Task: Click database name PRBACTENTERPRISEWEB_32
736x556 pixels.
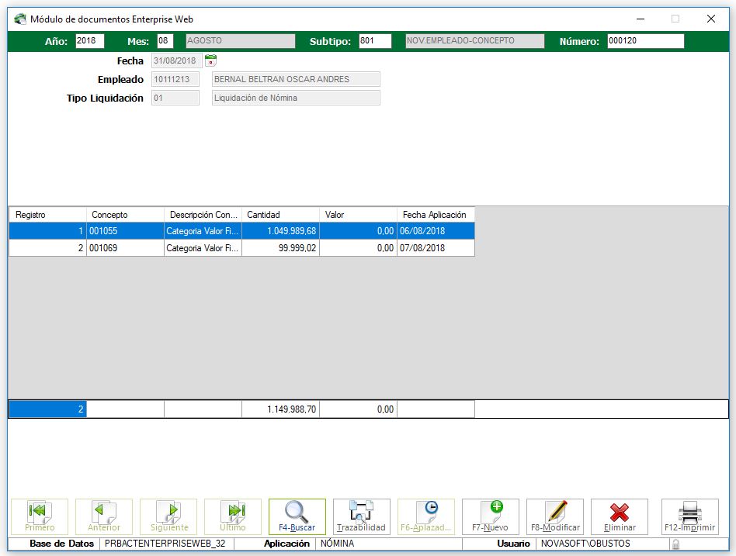Action: [165, 544]
